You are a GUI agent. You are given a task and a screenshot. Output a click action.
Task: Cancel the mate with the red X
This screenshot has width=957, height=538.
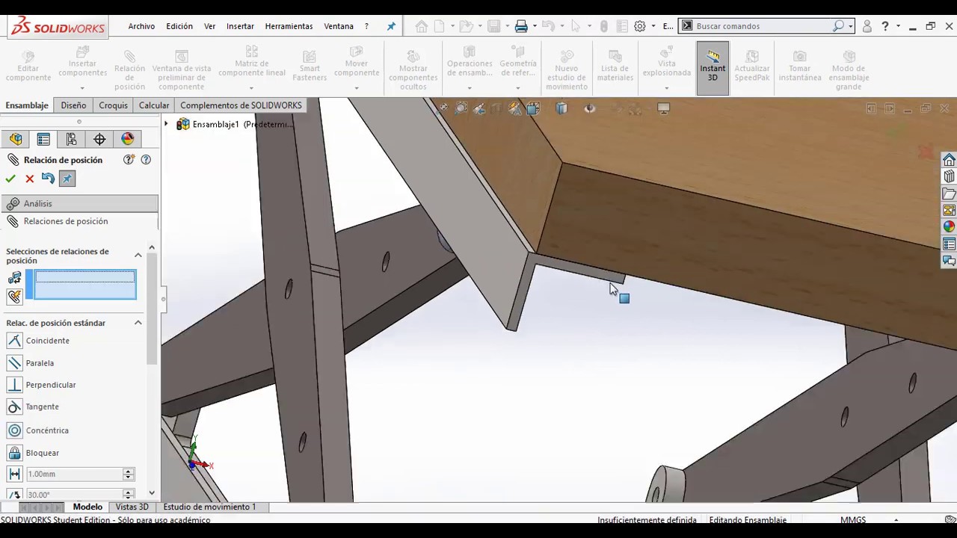click(x=30, y=179)
